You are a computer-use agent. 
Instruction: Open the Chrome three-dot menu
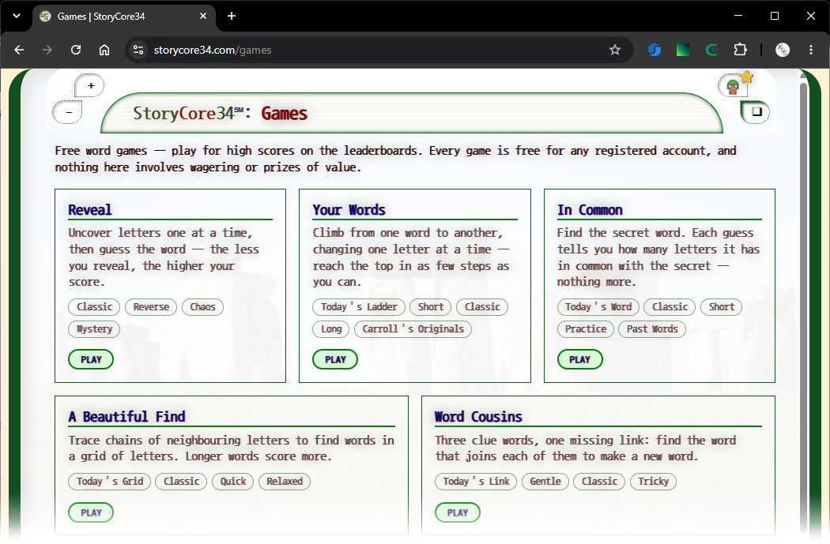(811, 50)
